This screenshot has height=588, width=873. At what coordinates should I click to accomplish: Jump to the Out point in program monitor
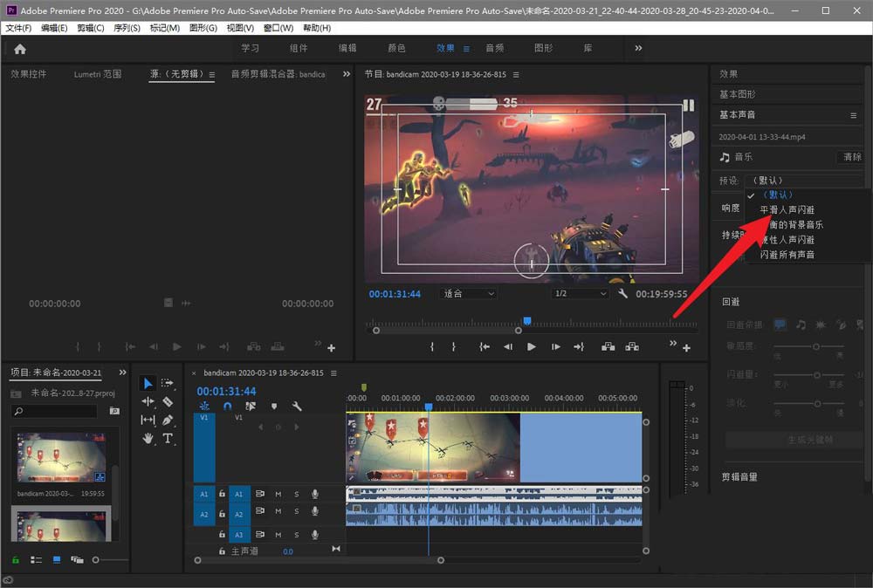pos(579,346)
